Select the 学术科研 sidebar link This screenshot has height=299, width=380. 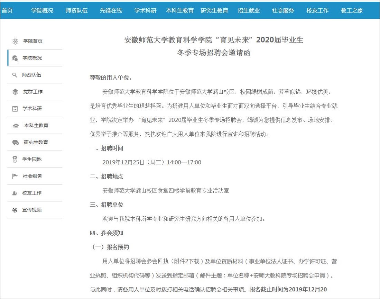[32, 109]
